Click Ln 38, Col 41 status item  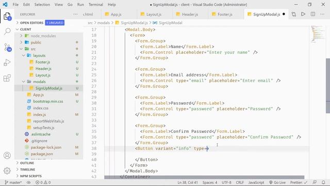pos(188,182)
